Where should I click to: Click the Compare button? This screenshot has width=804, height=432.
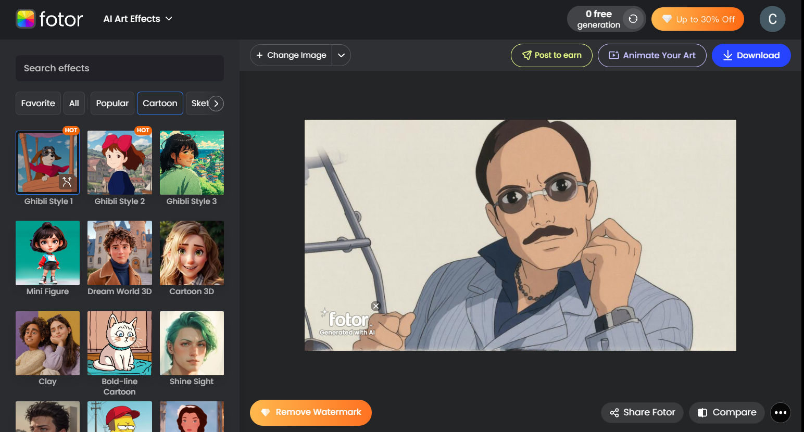tap(727, 413)
